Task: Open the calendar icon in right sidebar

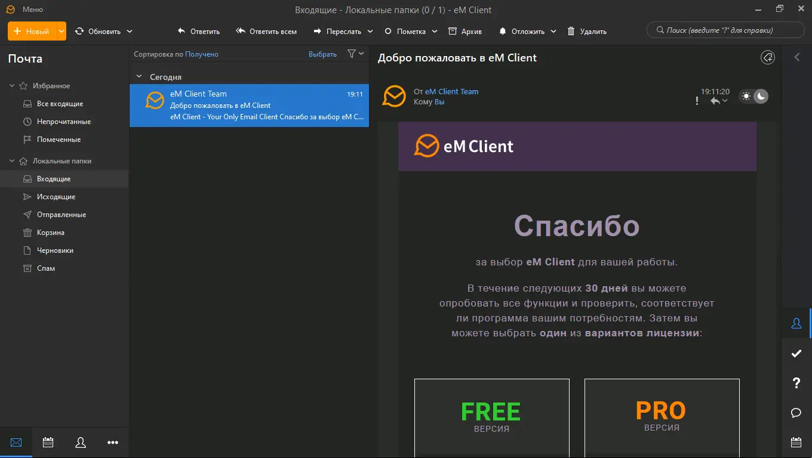Action: 796,442
